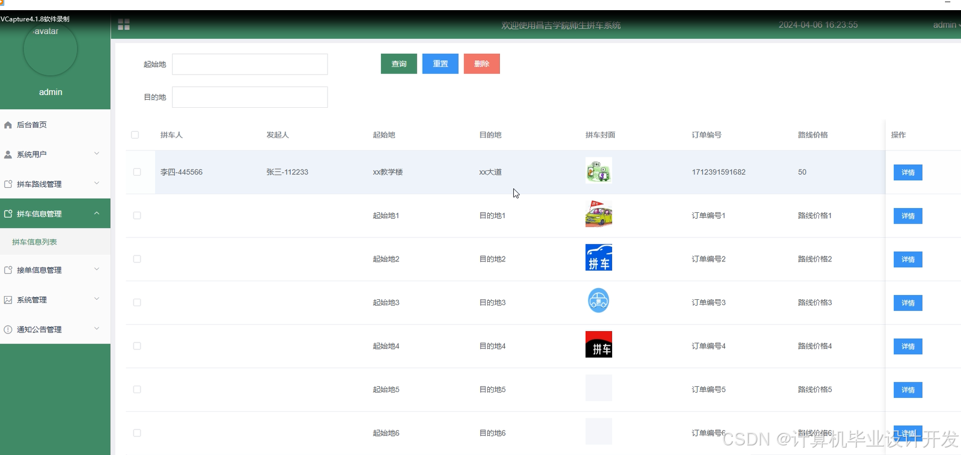Open cover thumbnail in 起始地1 row
Image resolution: width=961 pixels, height=455 pixels.
pos(598,214)
